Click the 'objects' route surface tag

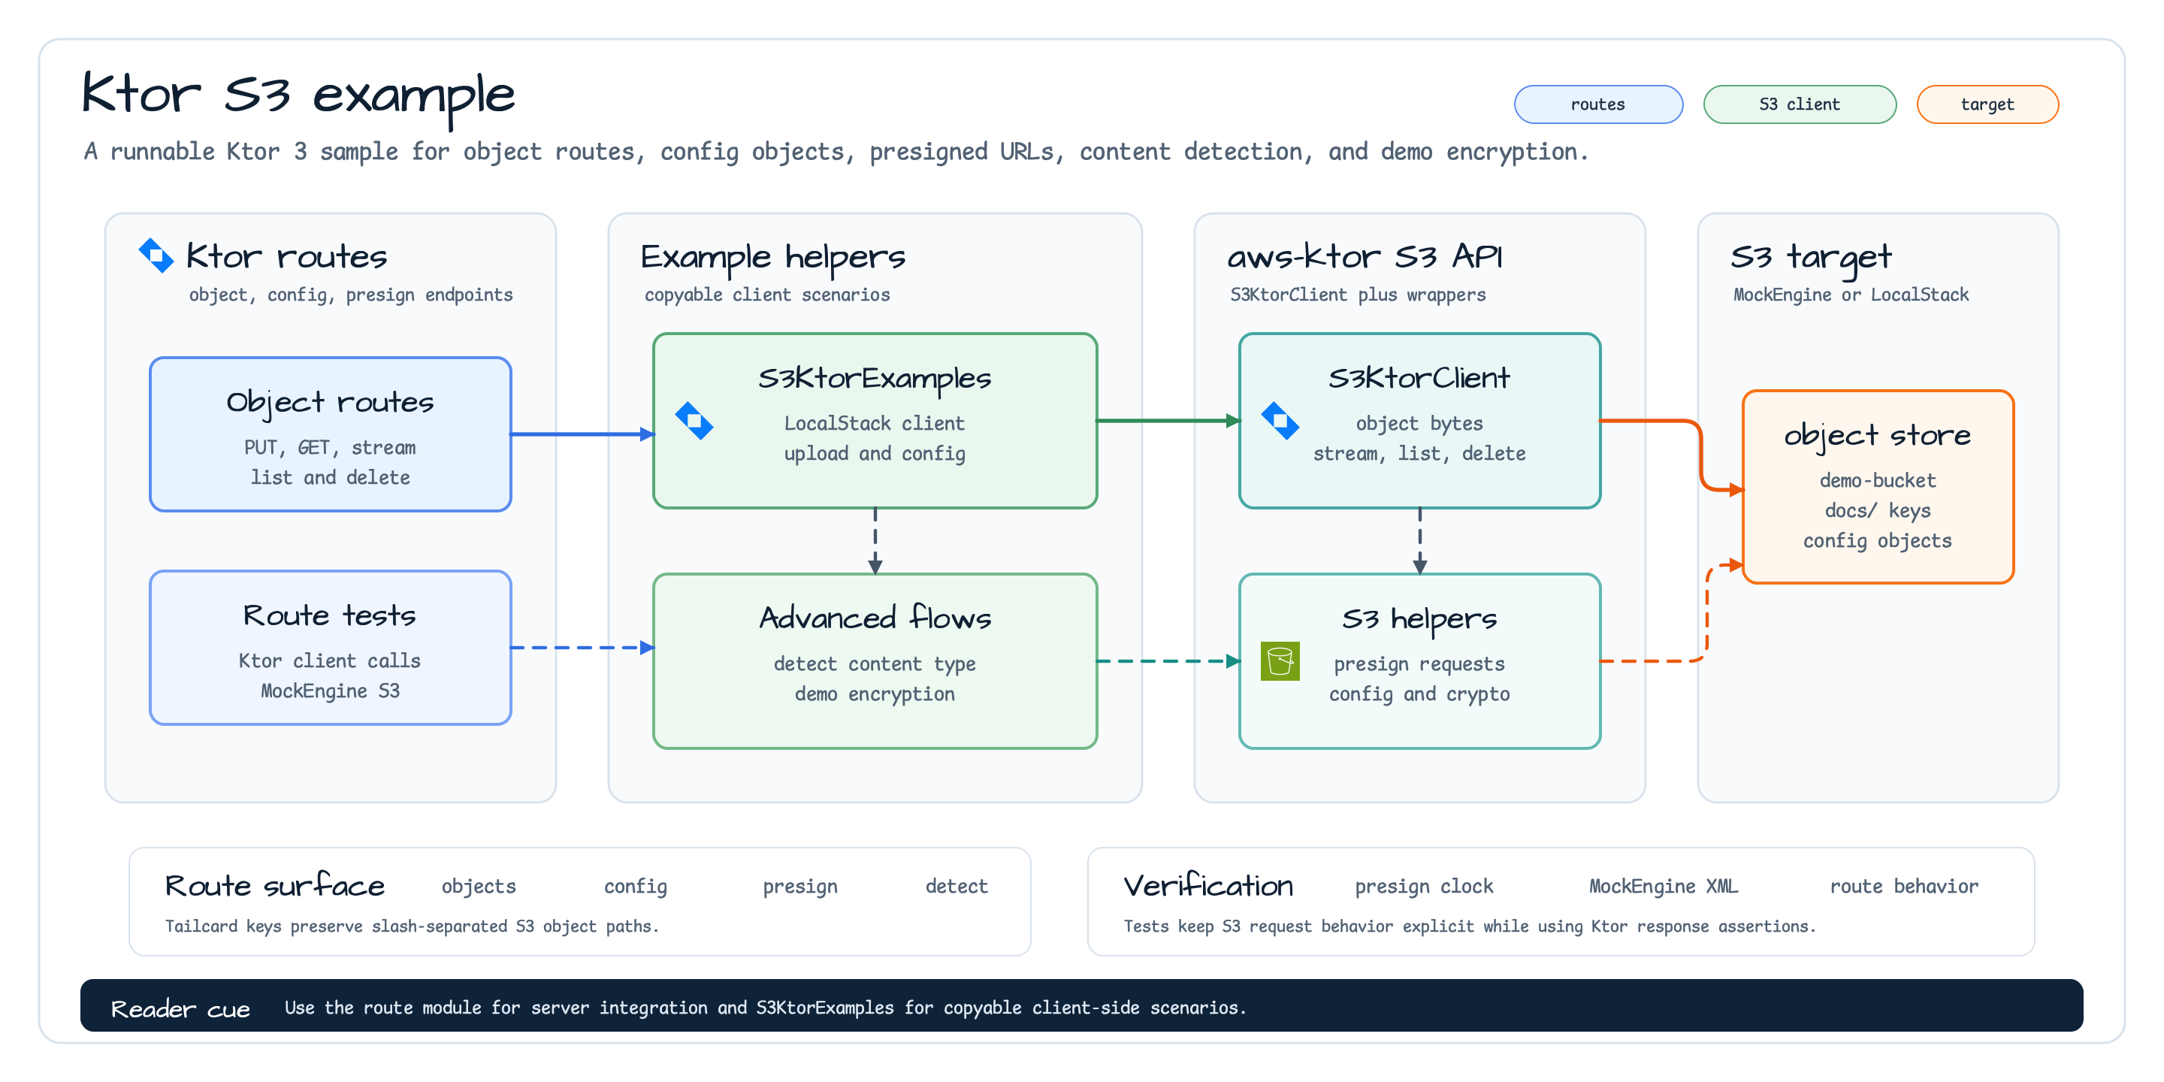pyautogui.click(x=479, y=887)
